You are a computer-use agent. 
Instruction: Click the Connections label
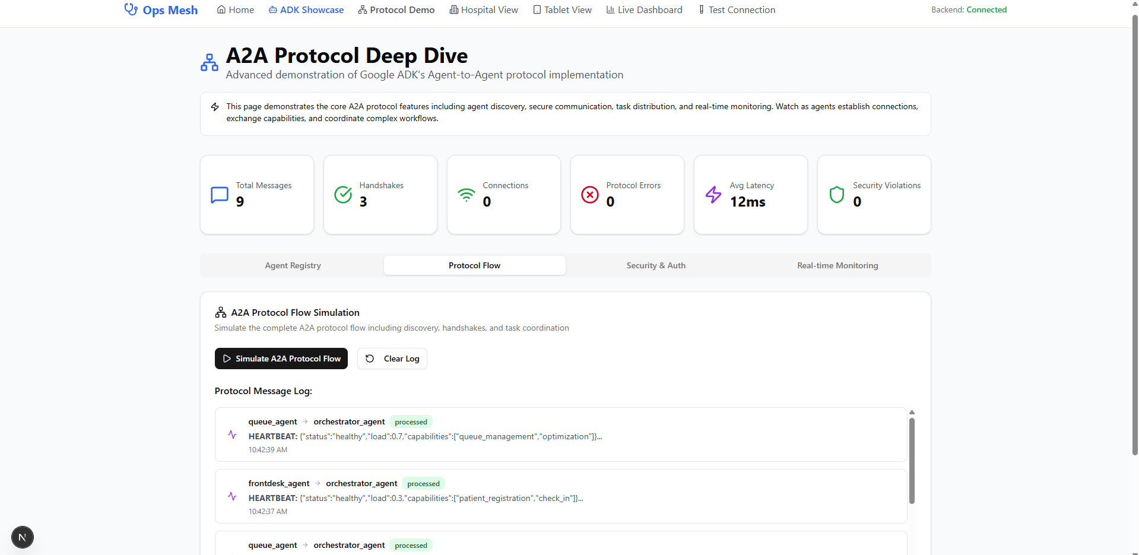pos(506,185)
